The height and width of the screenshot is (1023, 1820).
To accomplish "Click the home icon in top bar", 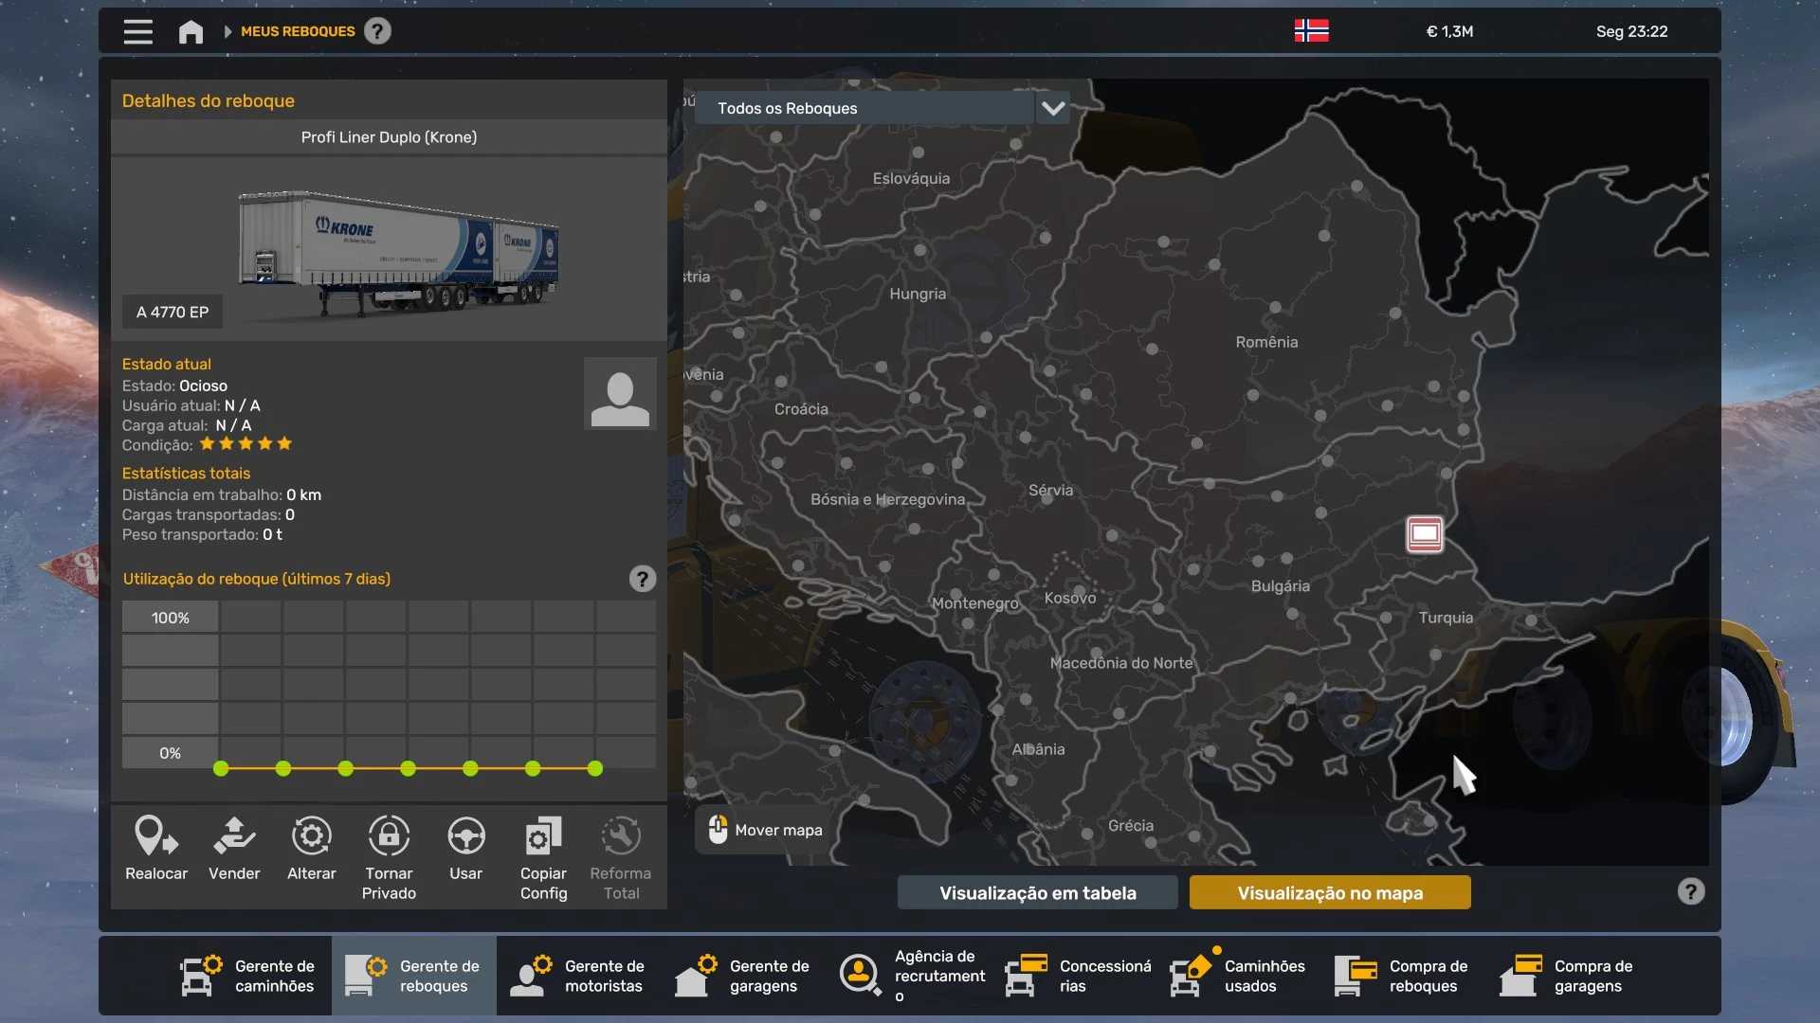I will (191, 32).
